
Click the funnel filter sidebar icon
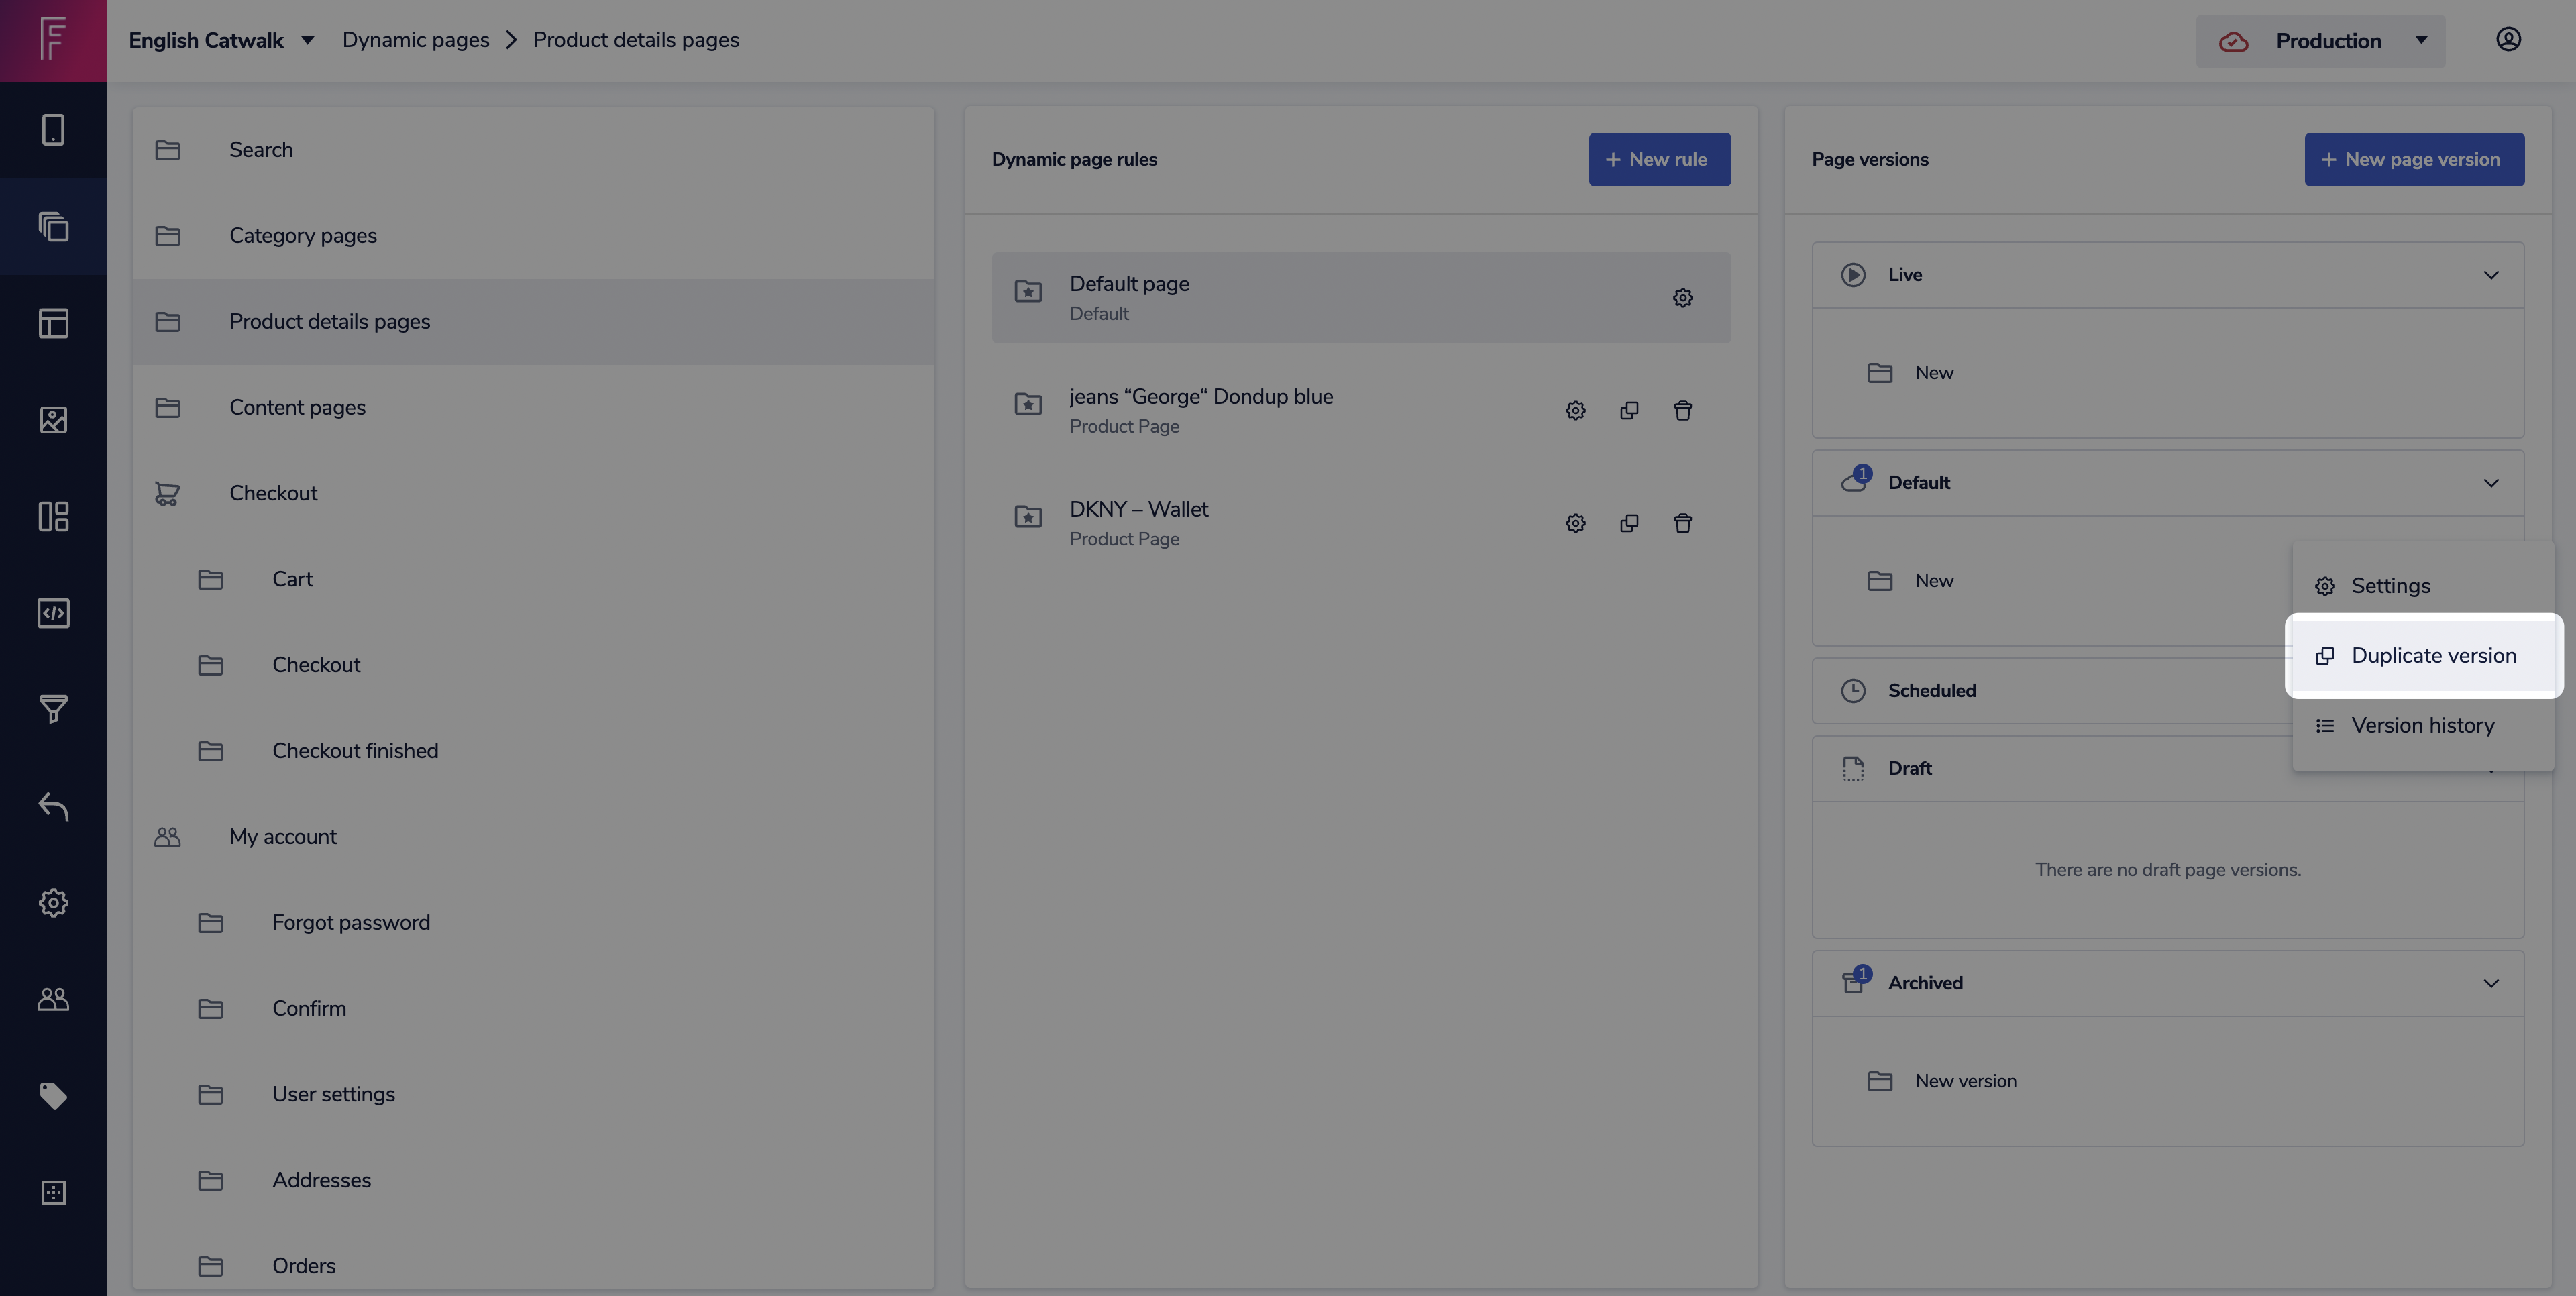point(53,709)
